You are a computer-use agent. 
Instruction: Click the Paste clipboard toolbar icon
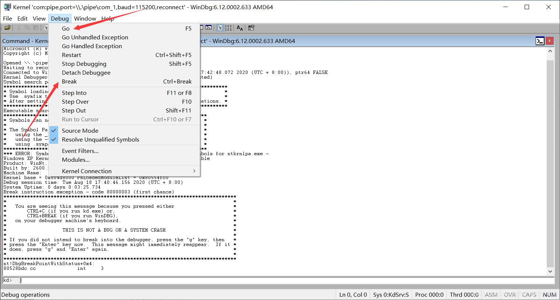[36, 28]
